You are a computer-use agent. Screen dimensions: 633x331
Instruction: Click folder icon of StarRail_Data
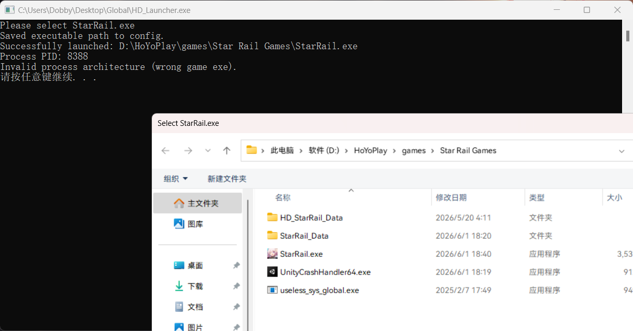coord(272,235)
